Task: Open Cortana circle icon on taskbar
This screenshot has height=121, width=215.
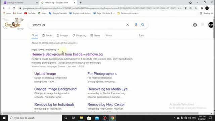Action: (x=66, y=118)
